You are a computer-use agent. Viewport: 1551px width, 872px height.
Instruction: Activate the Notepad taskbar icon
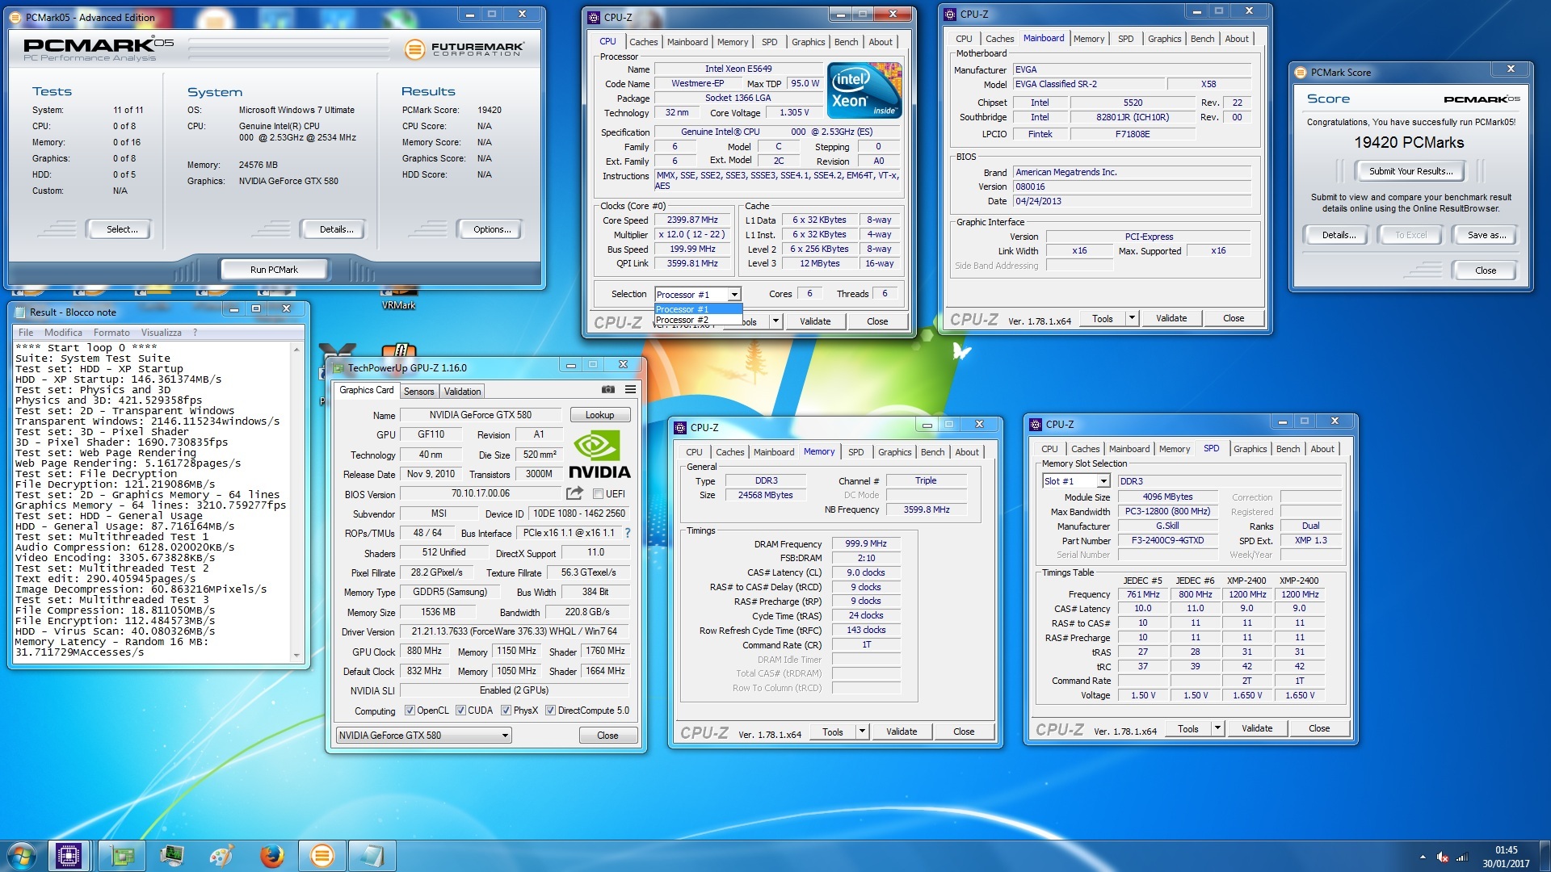coord(372,856)
